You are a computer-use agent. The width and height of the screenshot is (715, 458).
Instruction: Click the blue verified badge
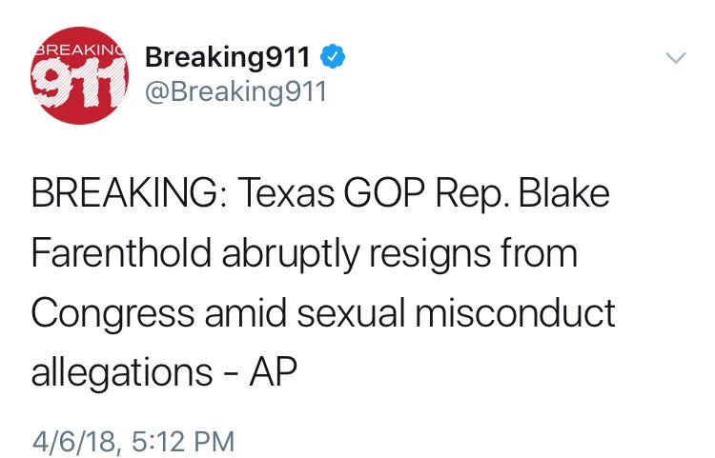[x=331, y=57]
